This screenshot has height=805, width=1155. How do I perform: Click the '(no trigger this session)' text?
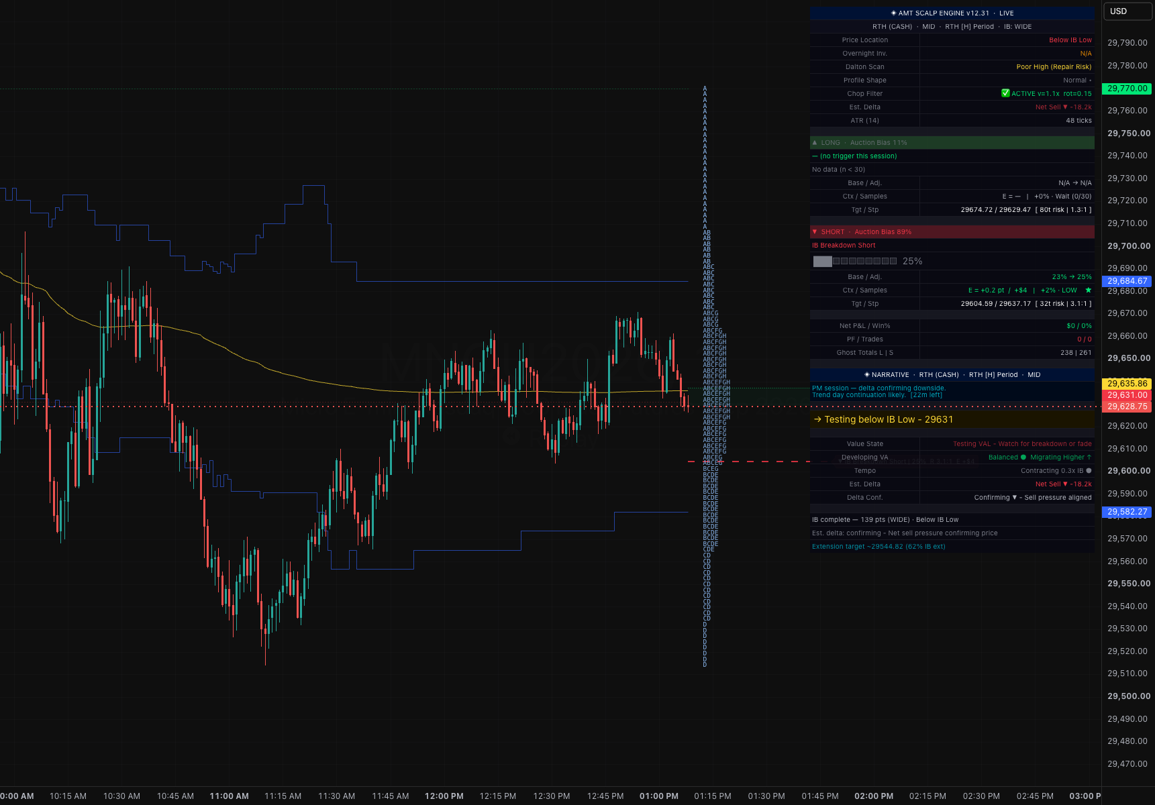tap(858, 156)
